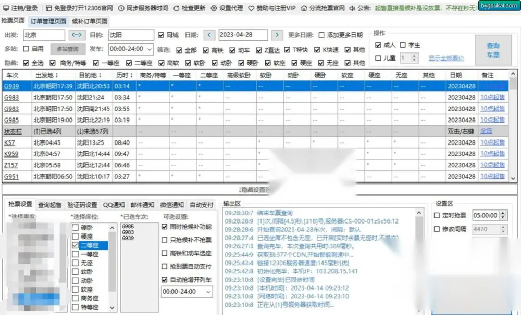Screen dimensions: 521x315
Task: Open 自动抢增开列车 time range dropdown
Action: click(187, 292)
